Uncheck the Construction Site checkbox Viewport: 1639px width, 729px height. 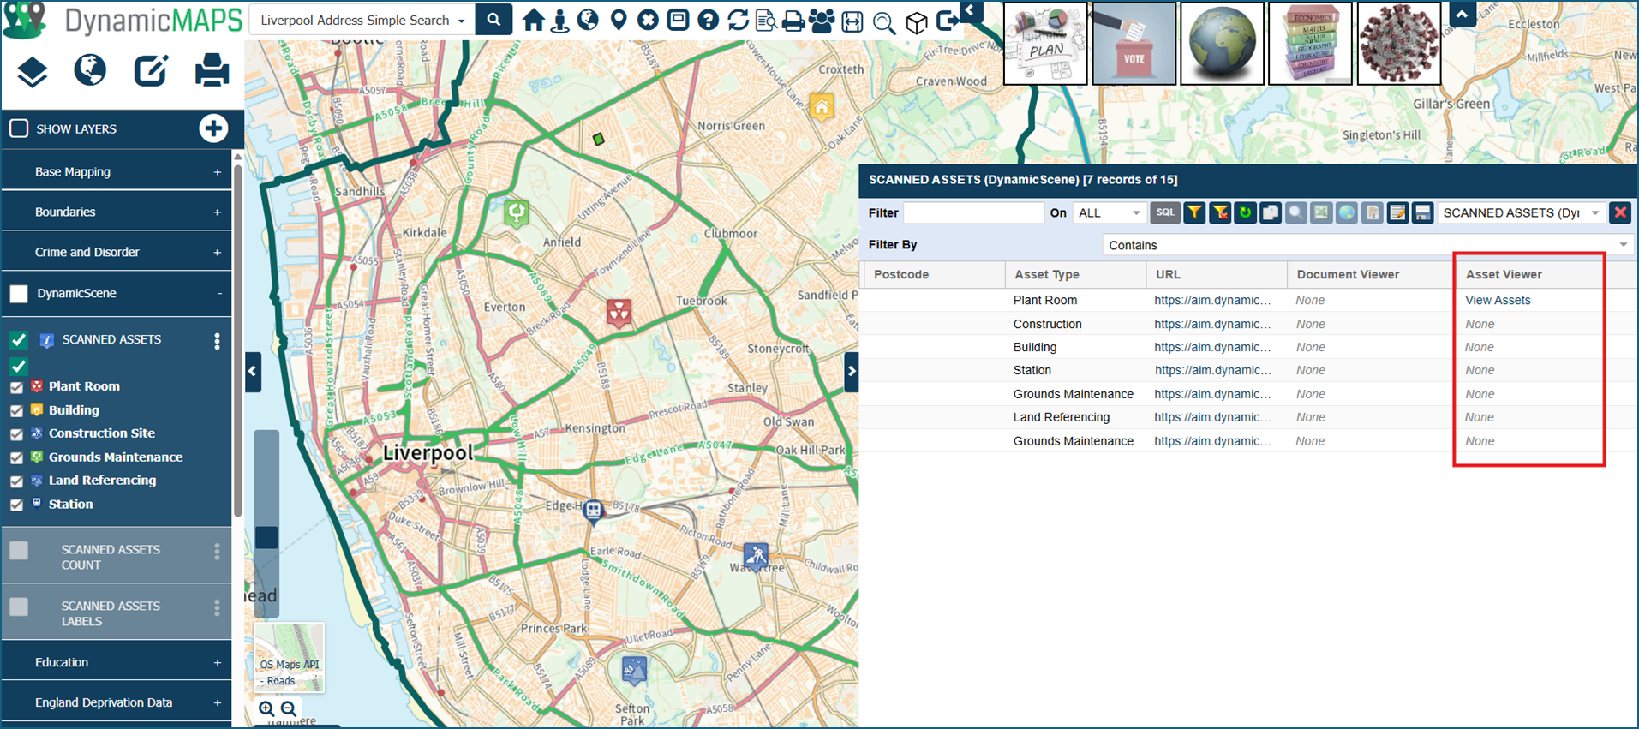point(16,434)
